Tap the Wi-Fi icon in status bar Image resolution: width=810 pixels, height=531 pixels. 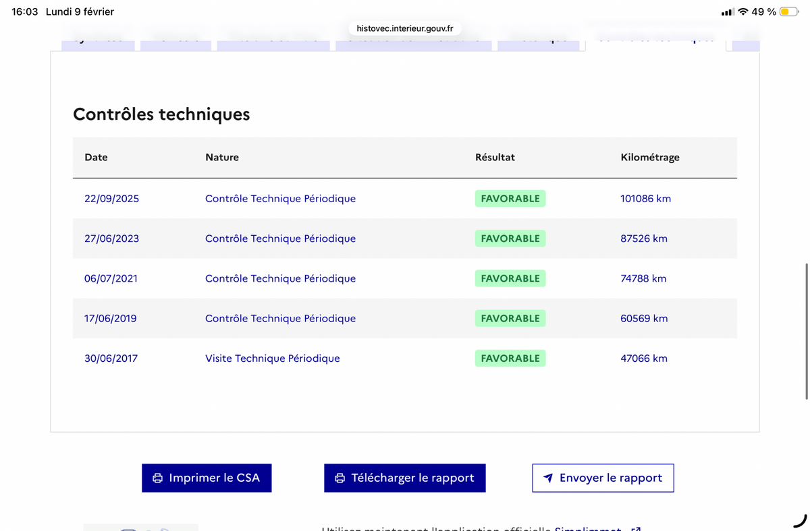pos(743,12)
